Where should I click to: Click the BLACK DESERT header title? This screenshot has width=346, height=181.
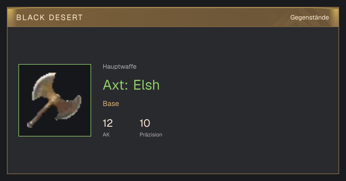(x=50, y=18)
